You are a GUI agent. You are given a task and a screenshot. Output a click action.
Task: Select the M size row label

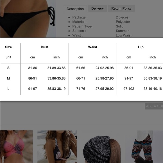8,78
